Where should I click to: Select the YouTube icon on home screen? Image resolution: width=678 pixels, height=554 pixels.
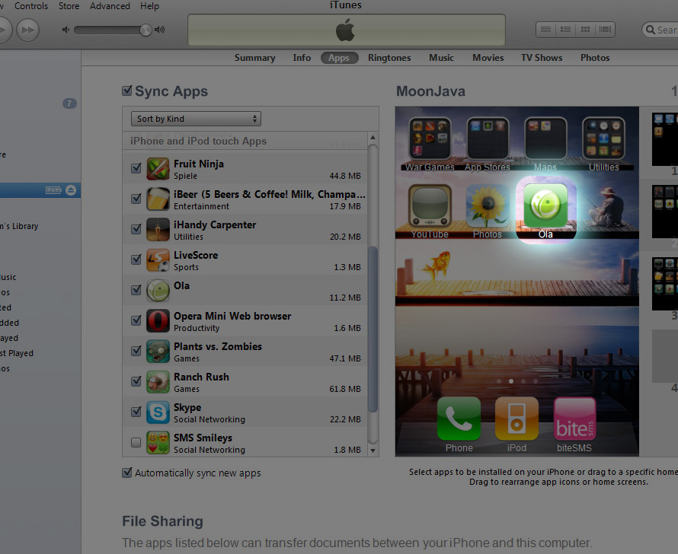[x=430, y=206]
